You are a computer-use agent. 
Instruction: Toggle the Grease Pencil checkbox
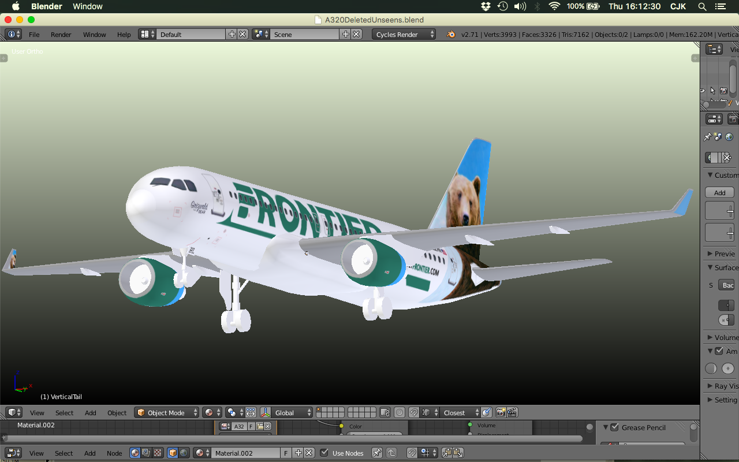614,427
